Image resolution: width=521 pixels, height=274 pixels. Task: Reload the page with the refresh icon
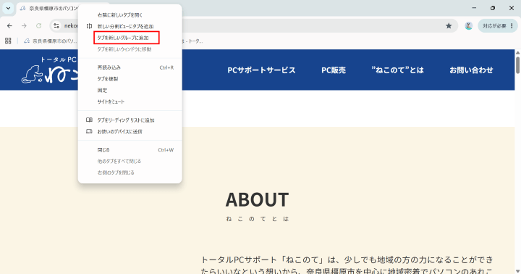pos(38,25)
